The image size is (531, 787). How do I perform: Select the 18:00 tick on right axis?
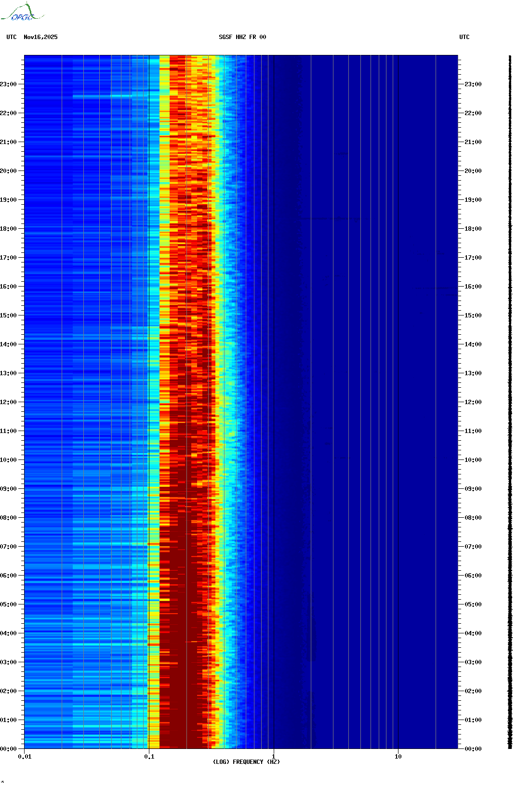point(473,229)
